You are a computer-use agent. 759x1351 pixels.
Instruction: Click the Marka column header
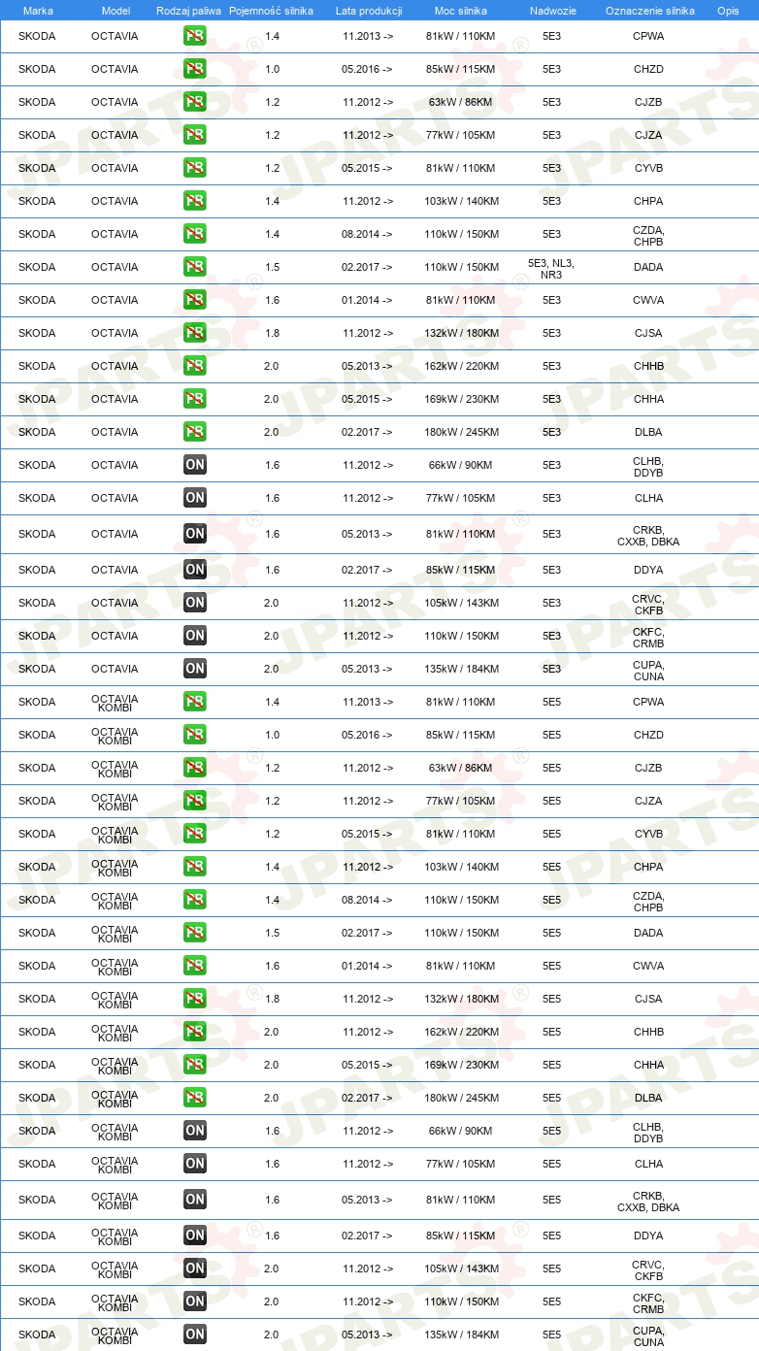click(38, 11)
